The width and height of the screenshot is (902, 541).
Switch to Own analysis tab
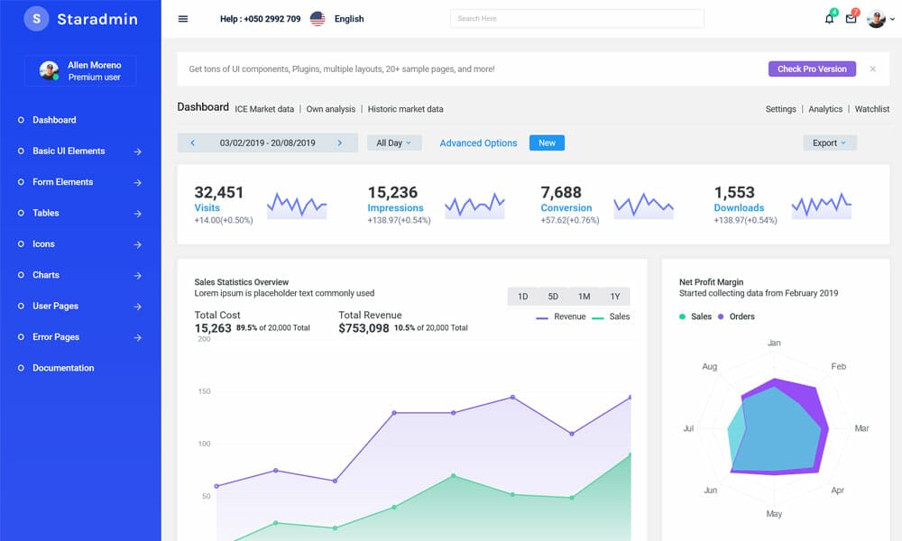pos(331,108)
